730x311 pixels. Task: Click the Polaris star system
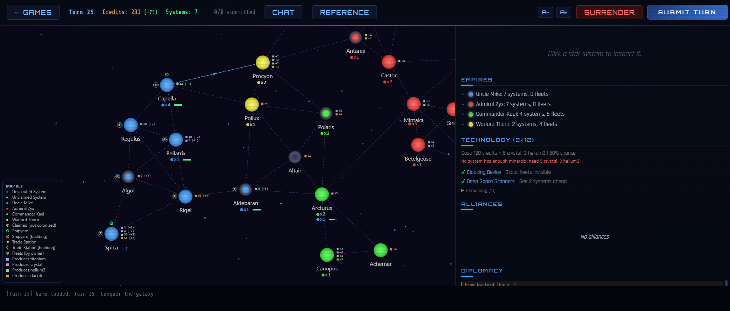326,113
